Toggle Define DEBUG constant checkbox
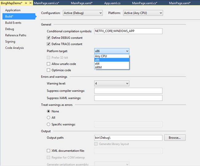 tap(49, 38)
